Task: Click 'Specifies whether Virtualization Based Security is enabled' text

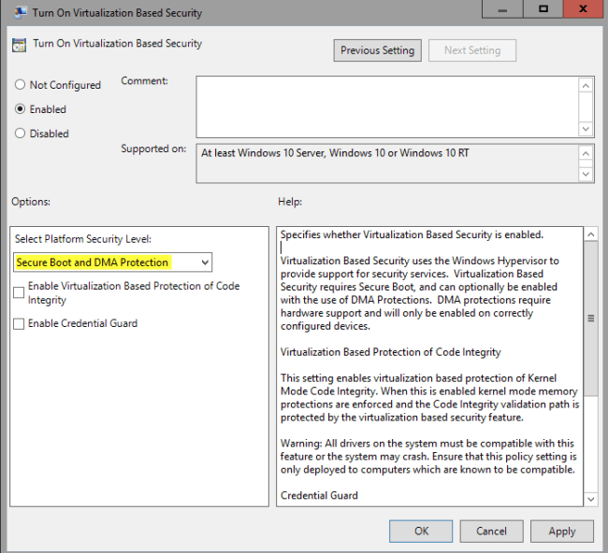Action: click(412, 234)
